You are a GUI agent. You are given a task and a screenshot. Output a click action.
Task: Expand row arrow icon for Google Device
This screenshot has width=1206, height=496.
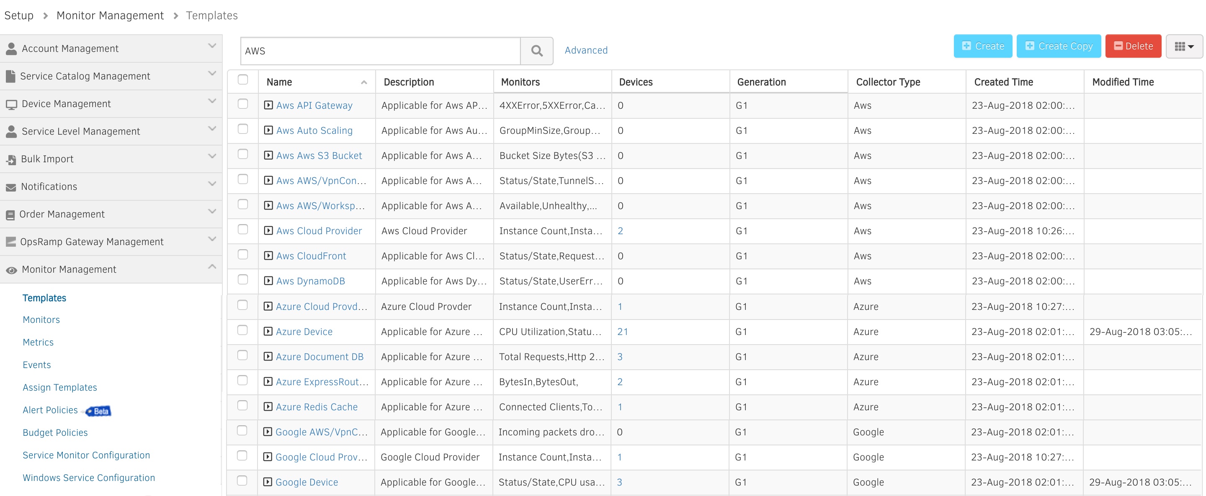pos(267,482)
